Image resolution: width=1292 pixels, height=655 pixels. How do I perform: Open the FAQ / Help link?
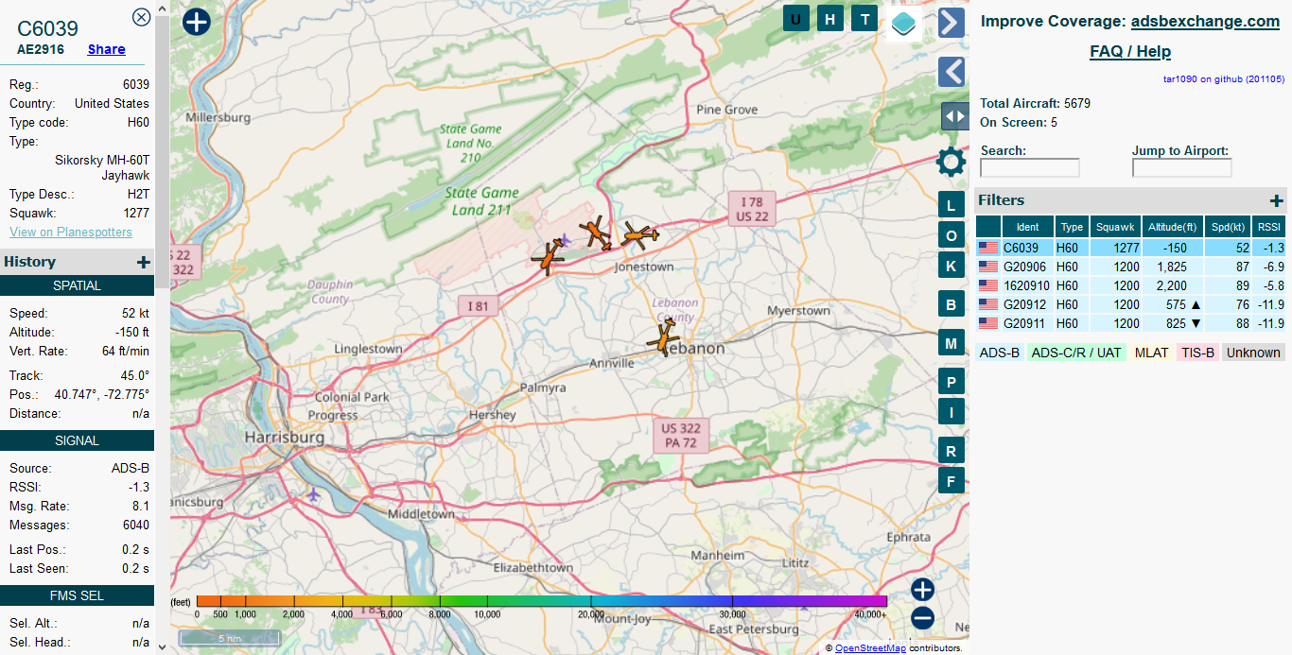click(x=1130, y=51)
